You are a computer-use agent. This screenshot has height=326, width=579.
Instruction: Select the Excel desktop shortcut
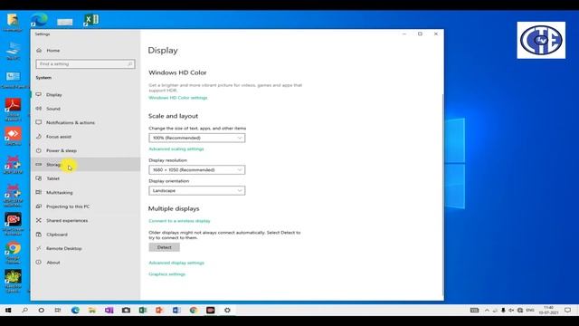pos(90,20)
